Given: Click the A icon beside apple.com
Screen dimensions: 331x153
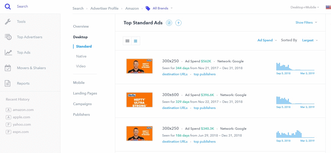Looking at the screenshot, I should (9, 117).
